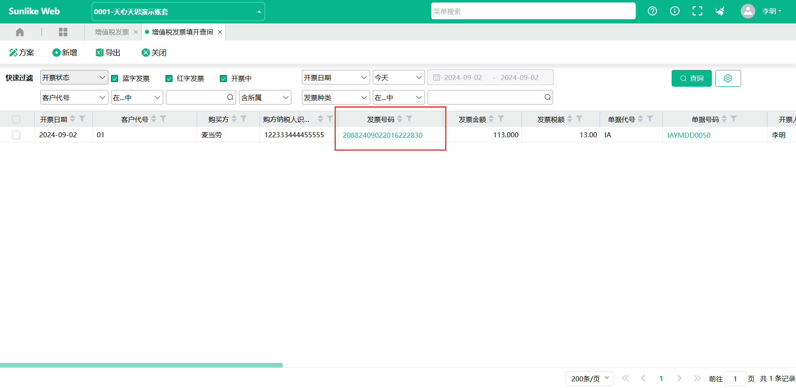Click the 关闭 toolbar button
796x388 pixels.
click(x=154, y=52)
